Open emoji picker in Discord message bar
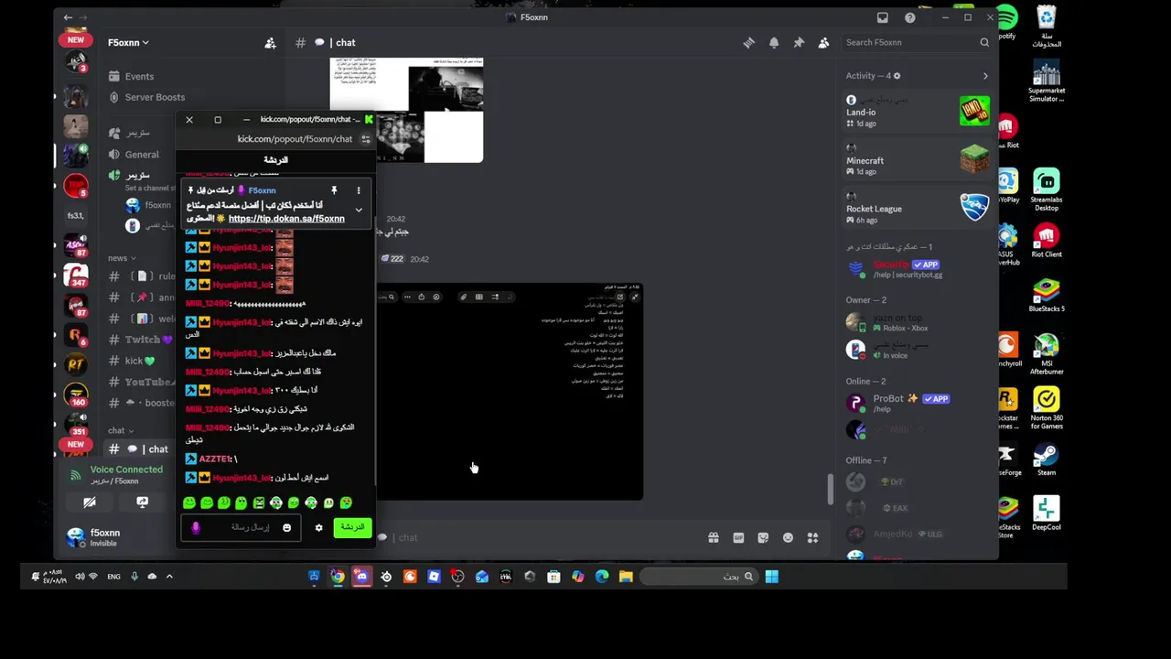Image resolution: width=1171 pixels, height=659 pixels. click(788, 537)
